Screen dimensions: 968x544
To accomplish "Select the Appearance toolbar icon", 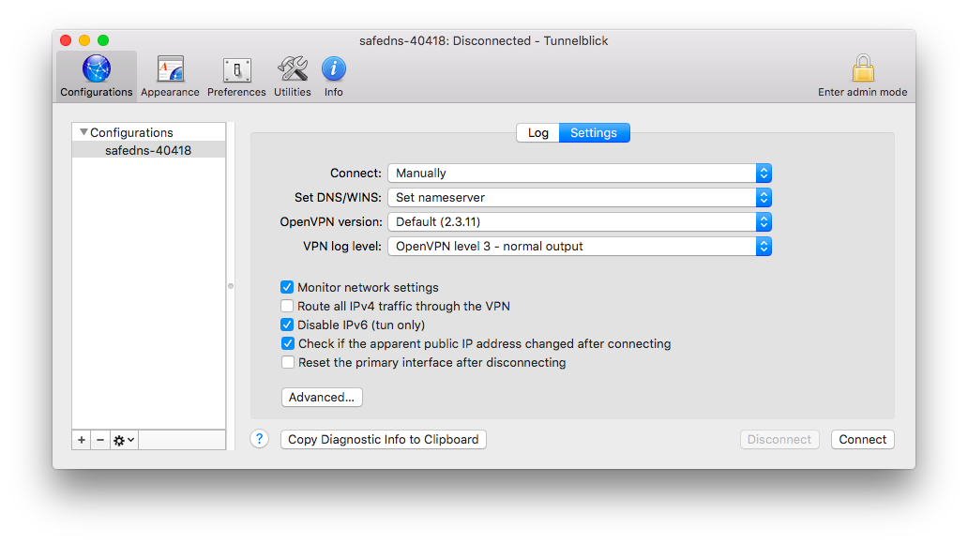I will 170,69.
